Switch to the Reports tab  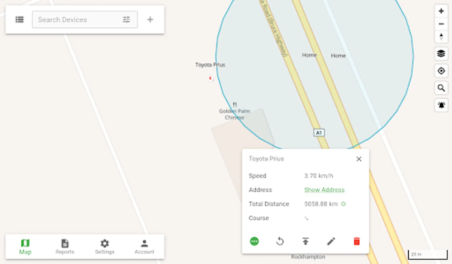65,247
